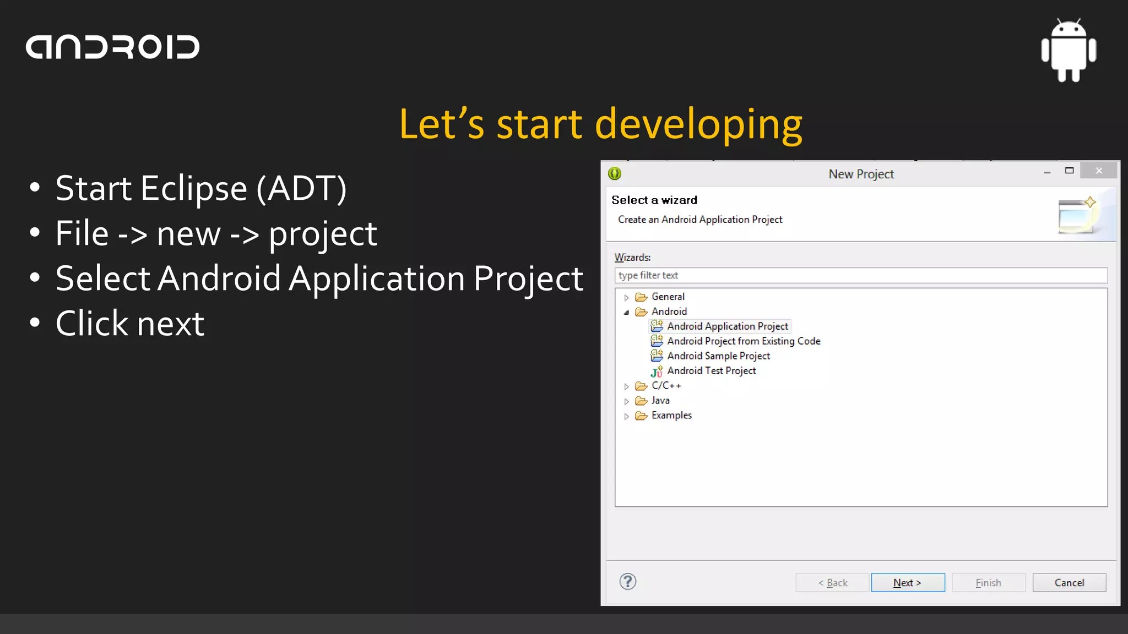
Task: Click the Java folder icon
Action: 641,401
